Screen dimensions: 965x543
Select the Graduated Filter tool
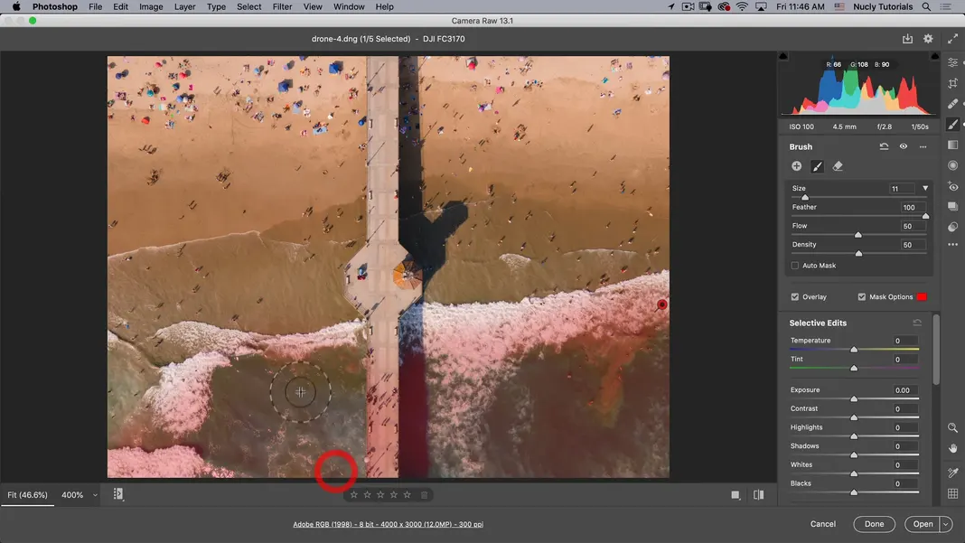[x=952, y=145]
